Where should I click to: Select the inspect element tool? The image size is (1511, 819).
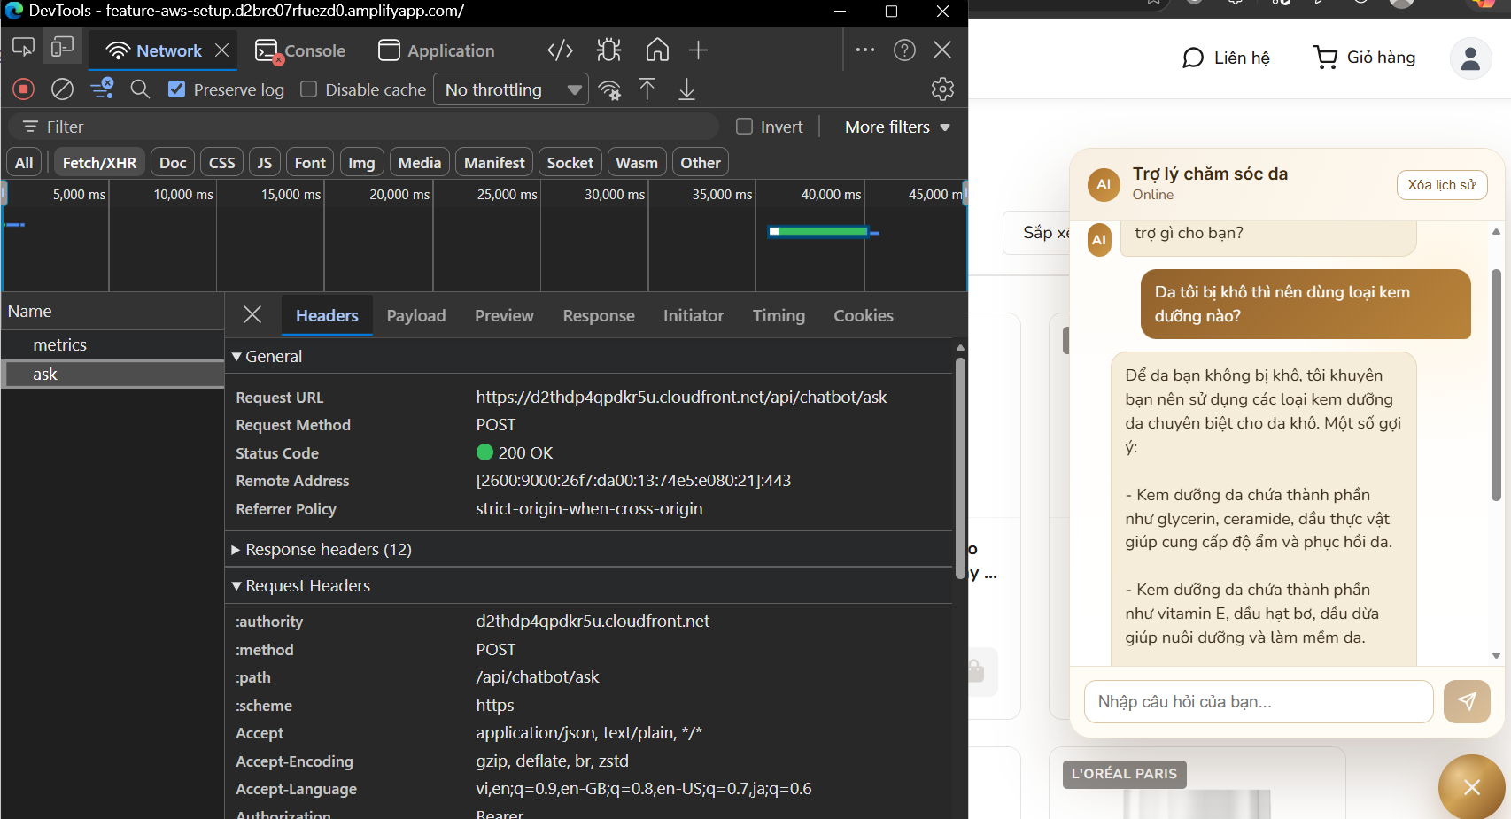click(23, 46)
